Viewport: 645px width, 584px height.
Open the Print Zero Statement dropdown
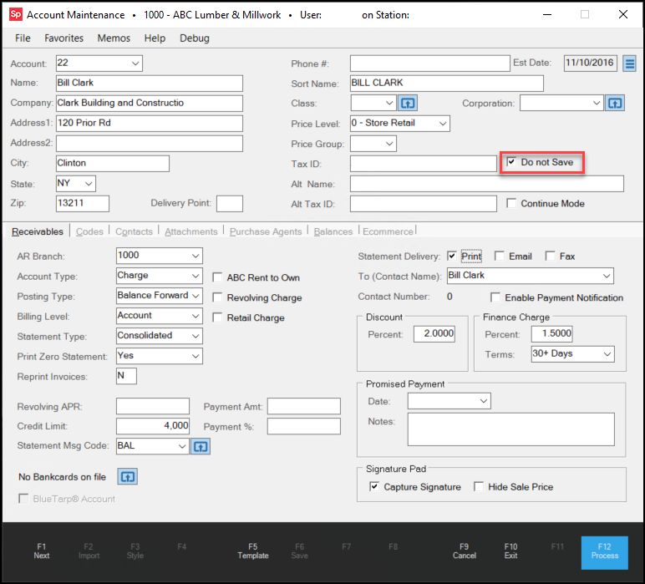pyautogui.click(x=196, y=356)
